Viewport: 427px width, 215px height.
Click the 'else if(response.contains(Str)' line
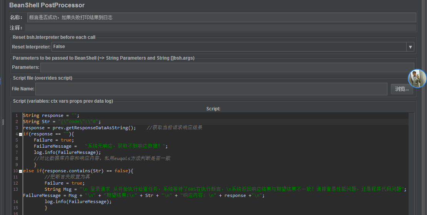(x=78, y=171)
